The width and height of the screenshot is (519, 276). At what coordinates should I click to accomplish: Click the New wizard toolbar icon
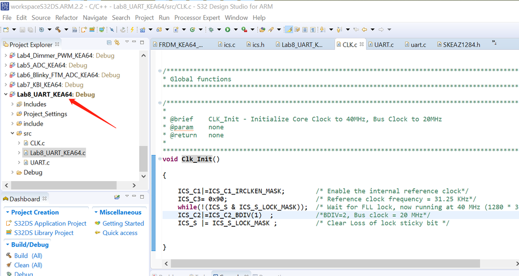6,30
